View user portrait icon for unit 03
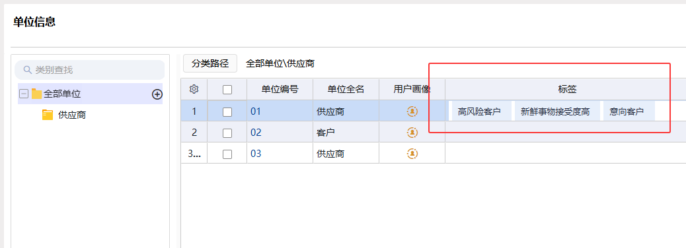Viewport: 686px width, 248px height. tap(412, 154)
